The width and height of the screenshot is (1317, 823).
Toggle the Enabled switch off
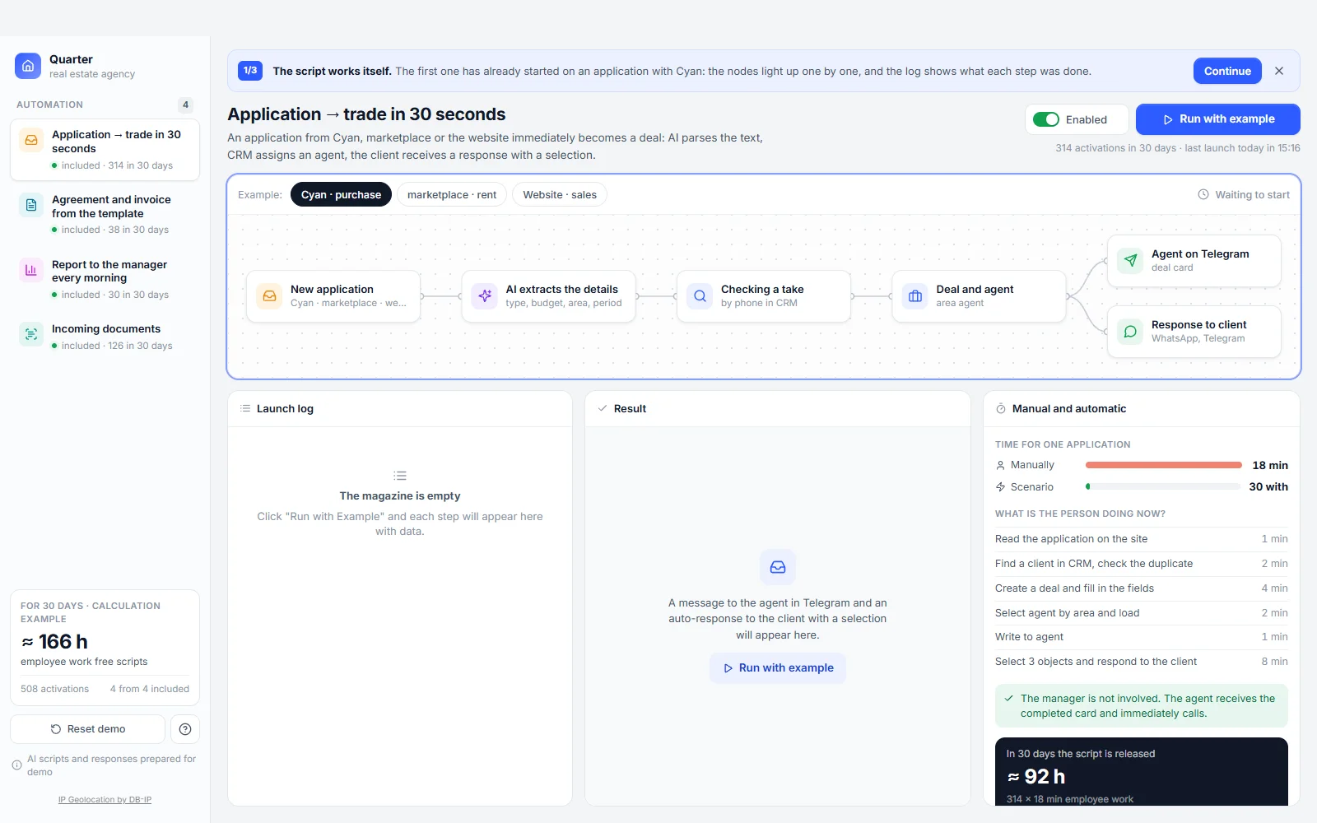1046,119
